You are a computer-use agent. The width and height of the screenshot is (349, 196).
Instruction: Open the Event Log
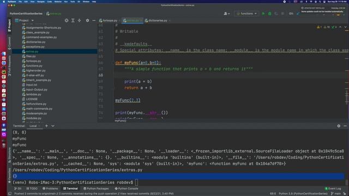point(333,188)
